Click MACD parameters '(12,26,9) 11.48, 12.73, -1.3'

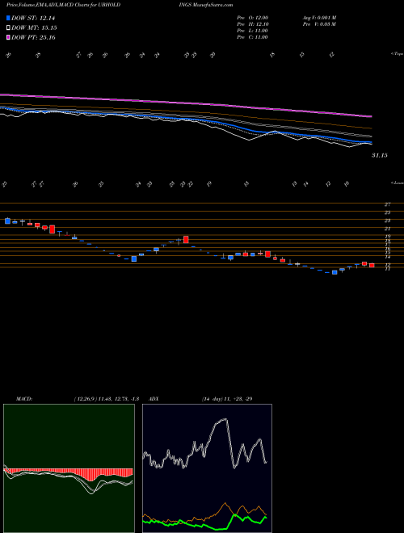click(x=107, y=399)
